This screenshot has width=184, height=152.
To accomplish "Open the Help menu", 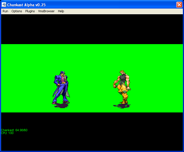I will coord(61,11).
